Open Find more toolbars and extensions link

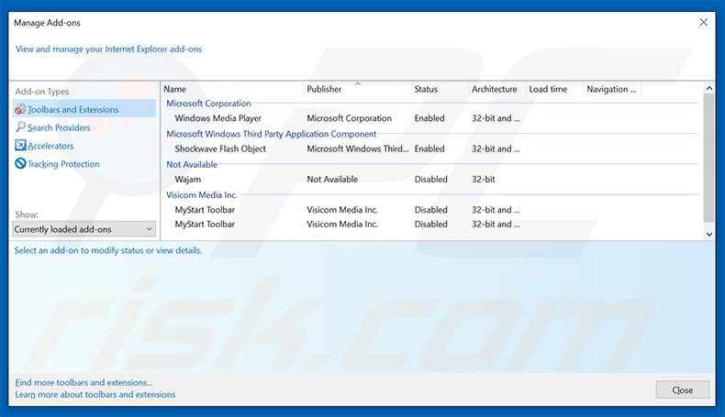(84, 382)
